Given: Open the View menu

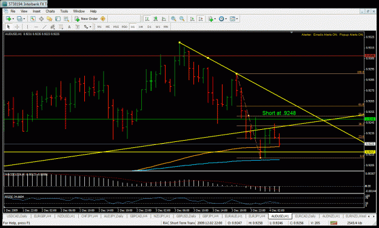Looking at the screenshot, I should pos(24,11).
